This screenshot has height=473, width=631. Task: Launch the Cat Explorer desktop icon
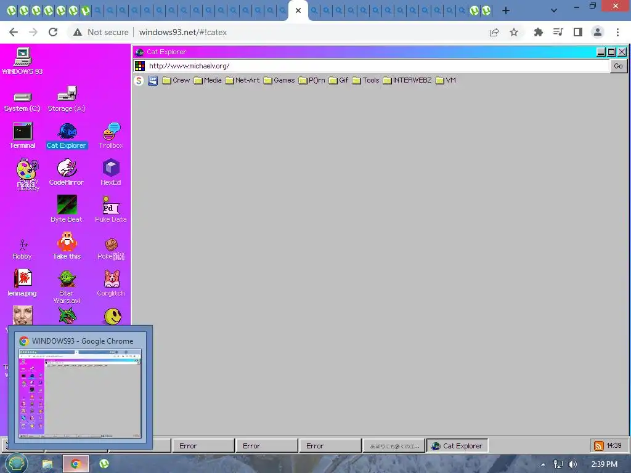(x=67, y=136)
